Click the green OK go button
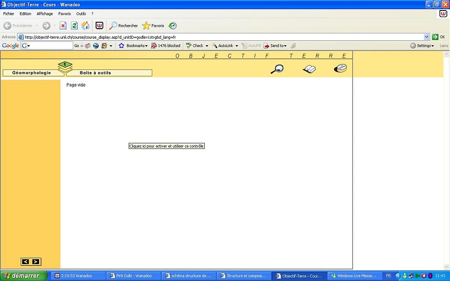This screenshot has height=281, width=450. click(x=439, y=37)
